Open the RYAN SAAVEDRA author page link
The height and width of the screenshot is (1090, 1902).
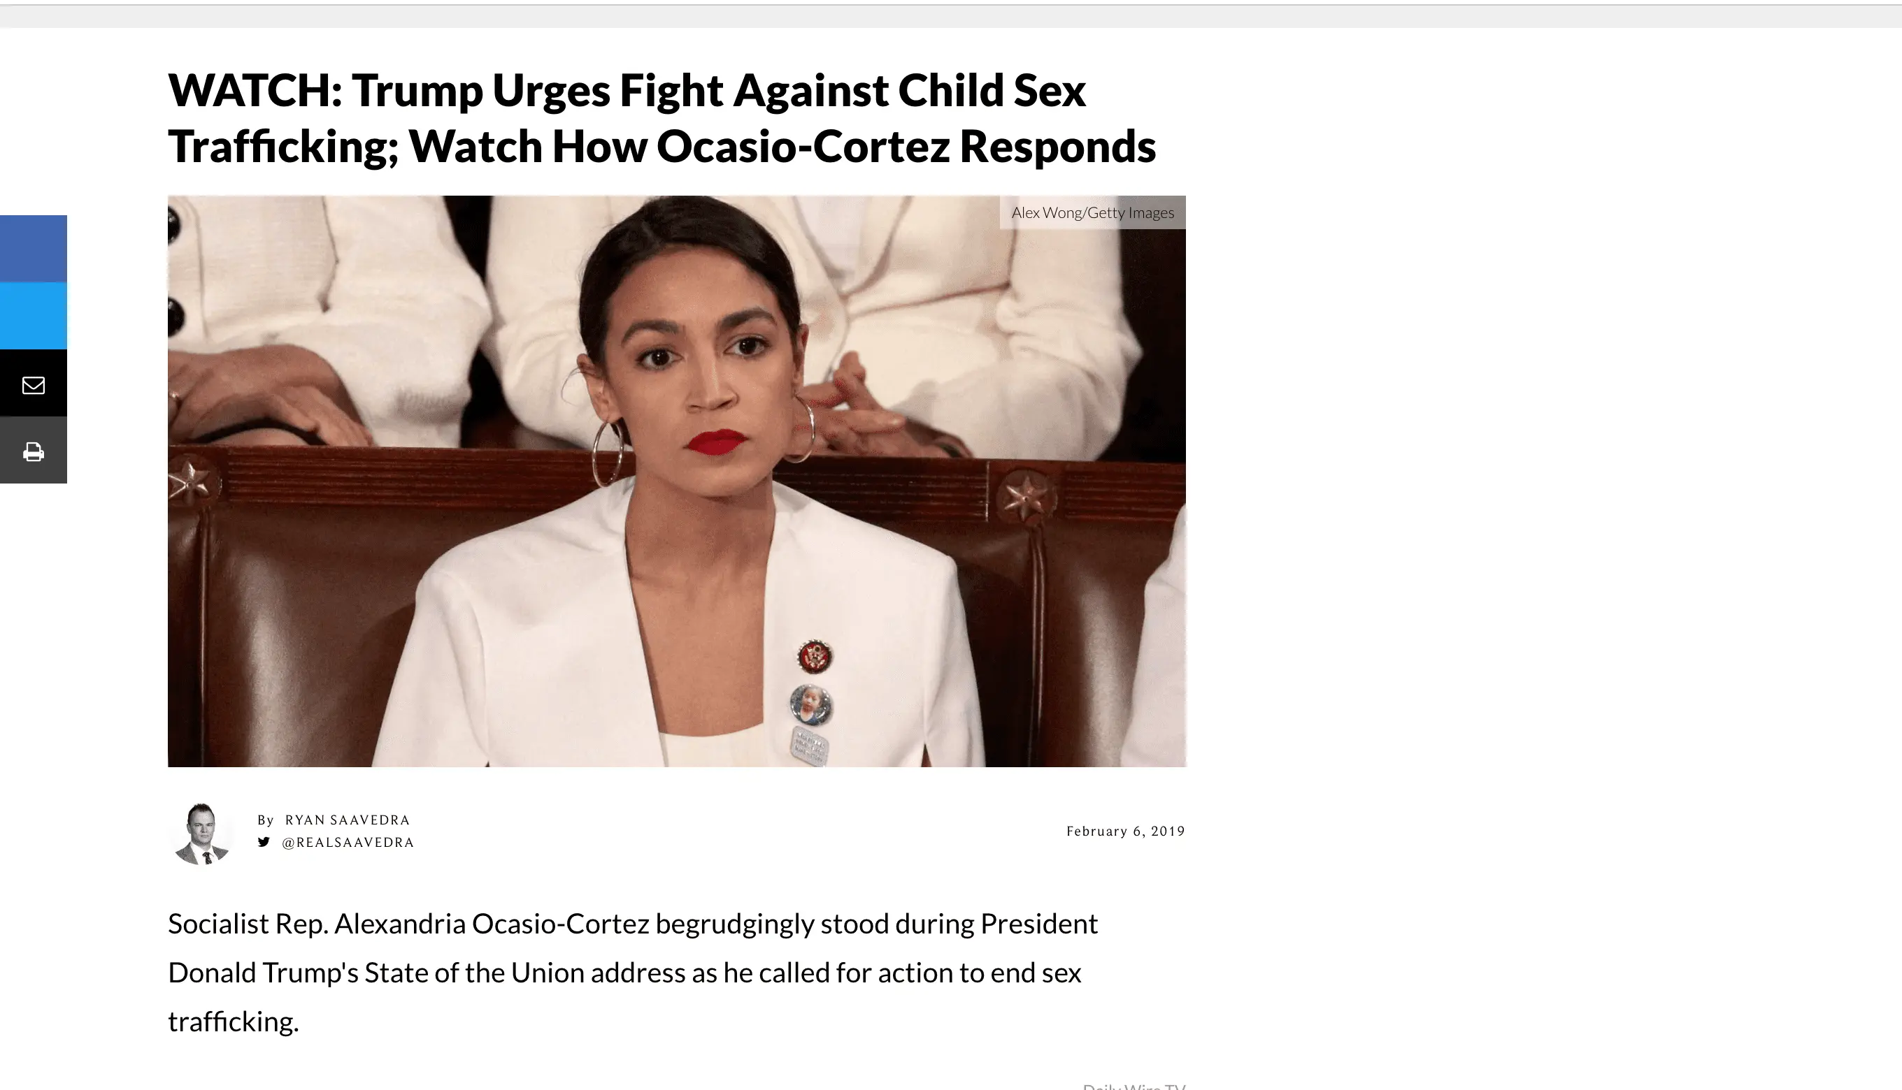pyautogui.click(x=348, y=820)
